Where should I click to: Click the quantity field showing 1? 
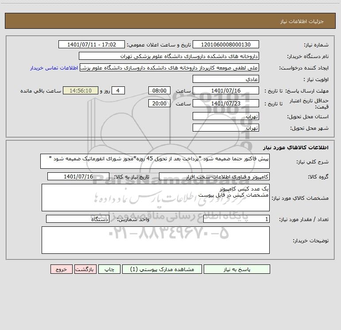(236, 219)
